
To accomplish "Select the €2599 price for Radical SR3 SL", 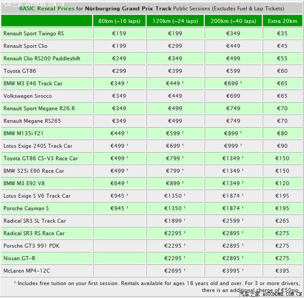I will pyautogui.click(x=232, y=221).
